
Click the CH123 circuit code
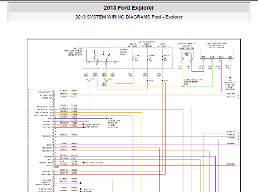(74, 120)
